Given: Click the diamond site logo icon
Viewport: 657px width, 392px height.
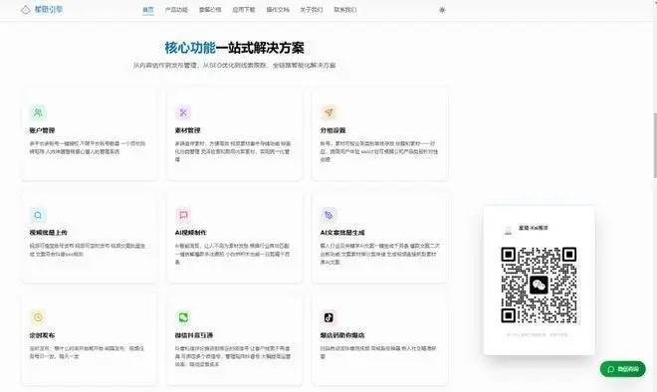Looking at the screenshot, I should click(x=26, y=10).
